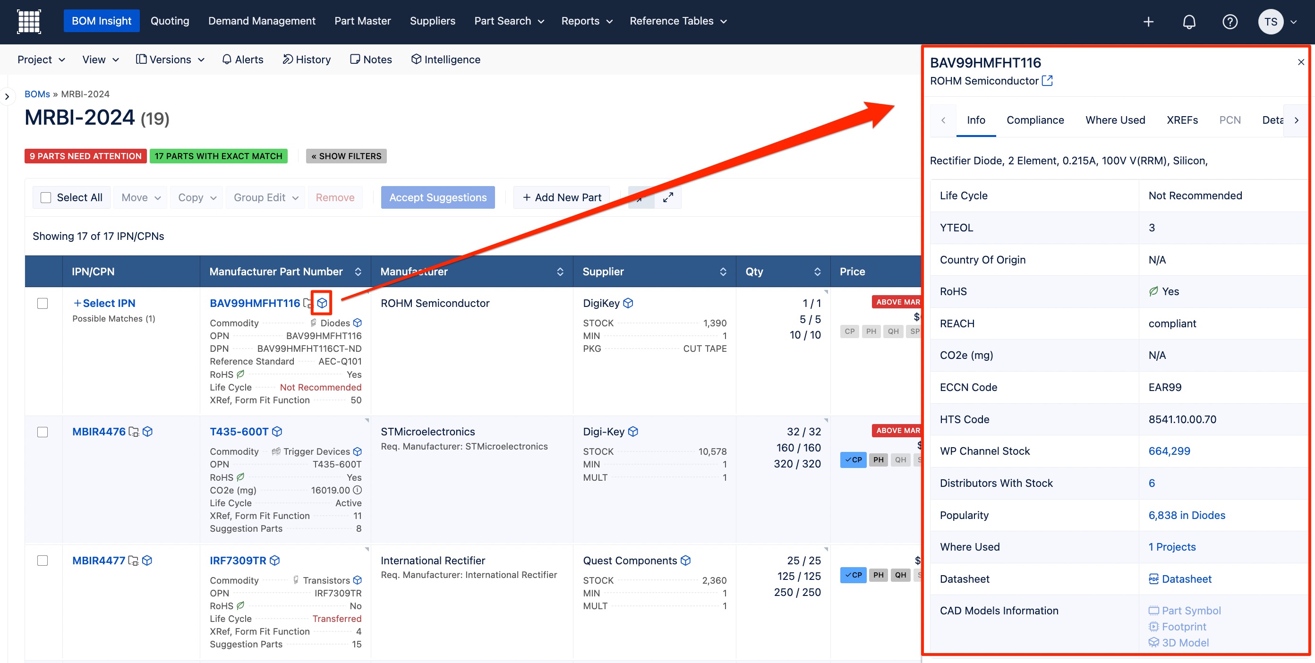
Task: Click Add New Part button
Action: tap(562, 197)
